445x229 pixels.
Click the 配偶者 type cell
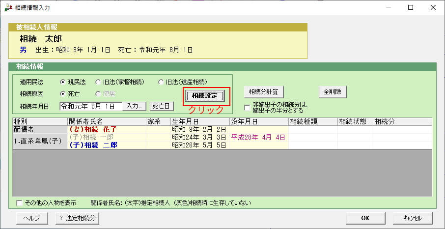(x=40, y=130)
